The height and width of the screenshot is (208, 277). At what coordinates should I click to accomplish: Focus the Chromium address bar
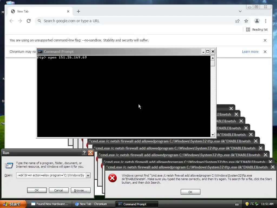(x=134, y=21)
